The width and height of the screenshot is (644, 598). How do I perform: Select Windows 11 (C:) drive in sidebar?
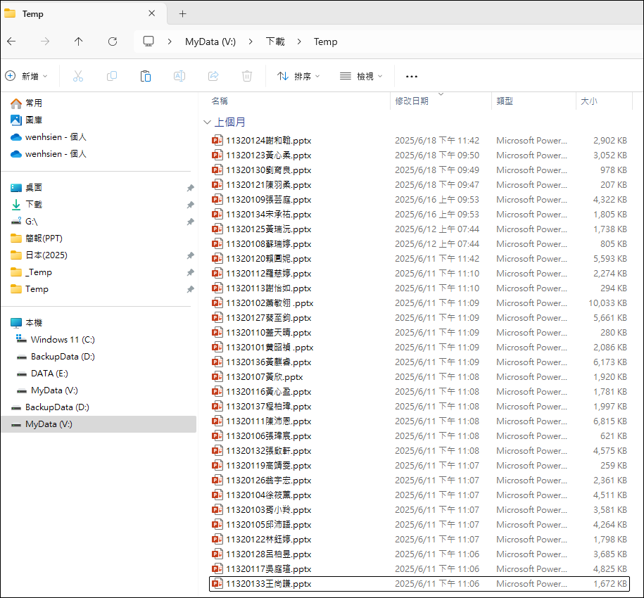tap(63, 340)
